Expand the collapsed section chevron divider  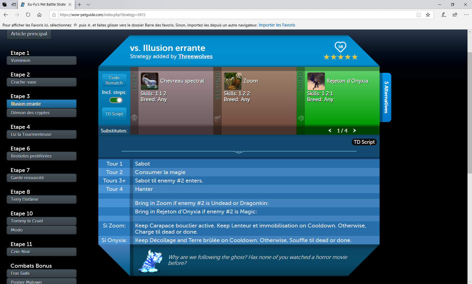tap(239, 152)
